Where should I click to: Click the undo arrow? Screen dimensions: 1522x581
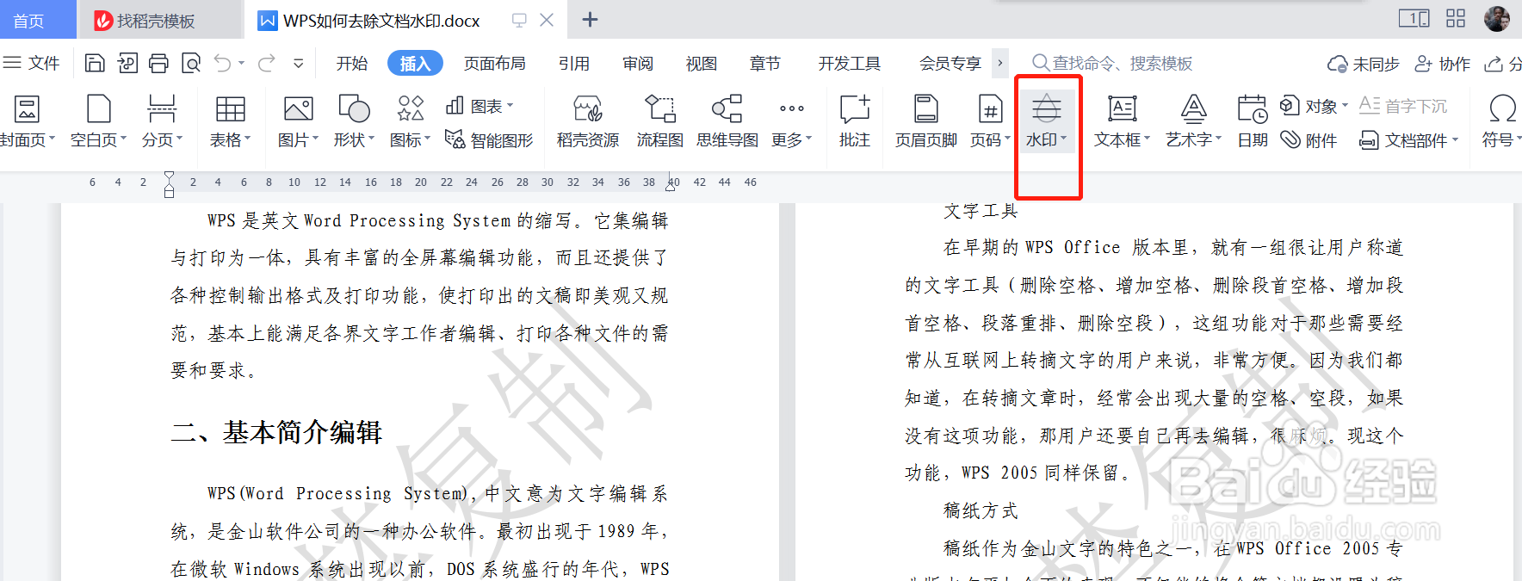coord(222,63)
